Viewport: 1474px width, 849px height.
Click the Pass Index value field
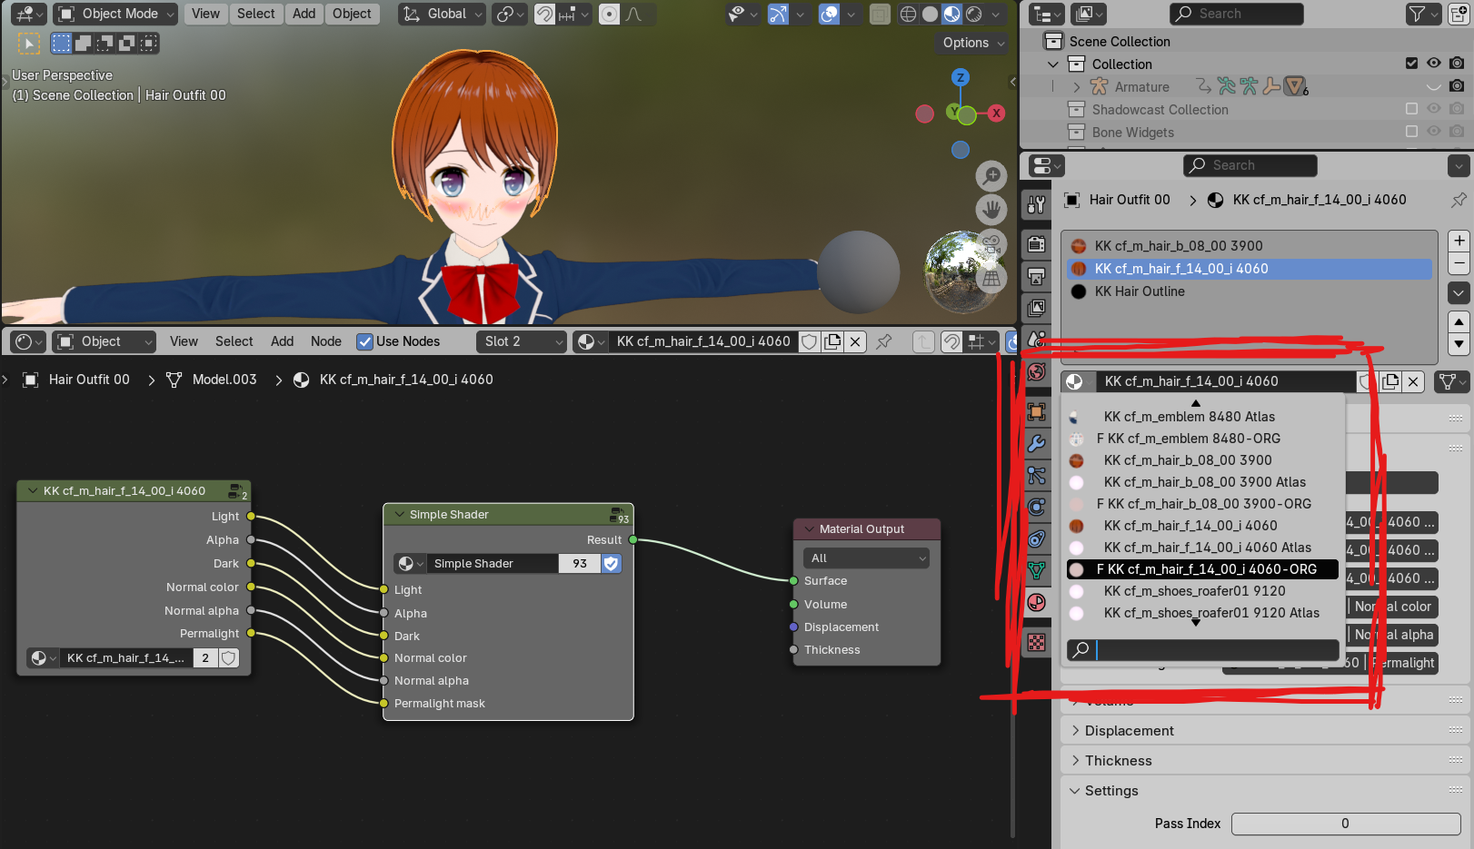1345,824
